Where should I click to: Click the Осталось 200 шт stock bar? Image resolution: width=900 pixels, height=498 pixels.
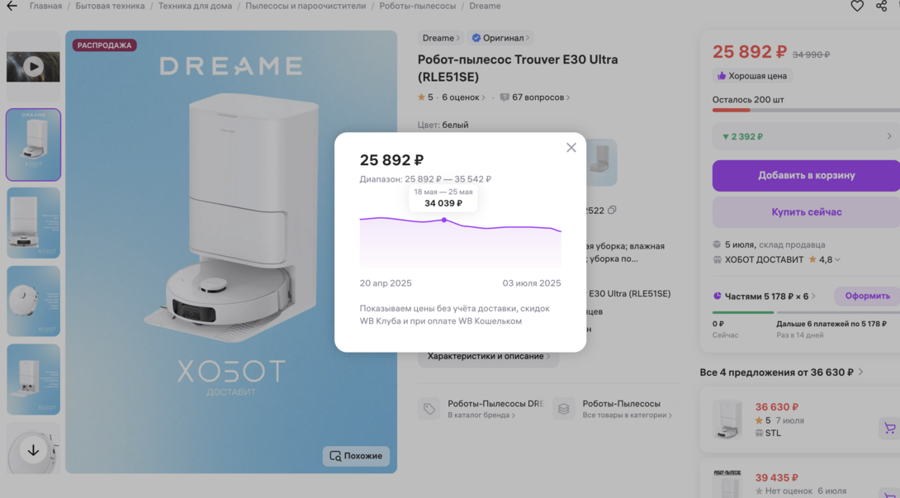(806, 110)
